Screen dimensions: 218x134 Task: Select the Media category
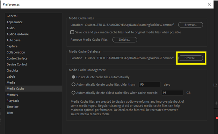11,82
